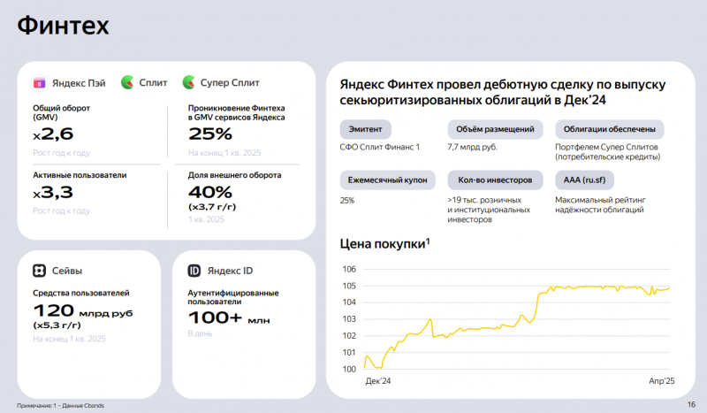The image size is (707, 413).
Task: Click the В день caption
Action: click(201, 333)
